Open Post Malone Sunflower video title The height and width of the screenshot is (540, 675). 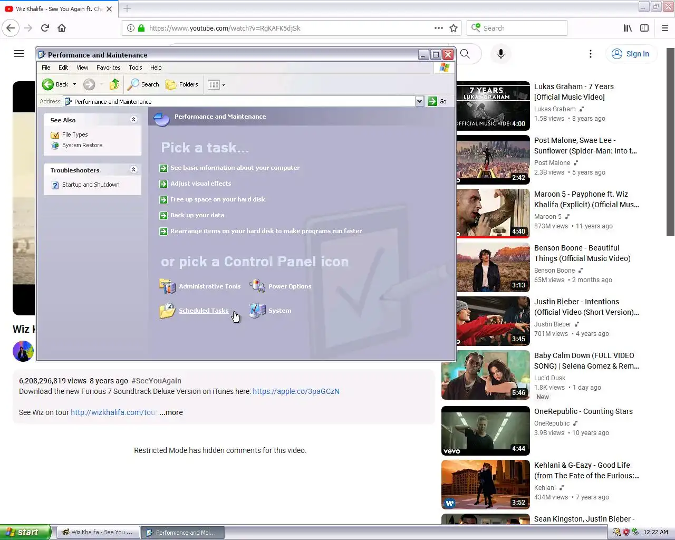pyautogui.click(x=585, y=146)
